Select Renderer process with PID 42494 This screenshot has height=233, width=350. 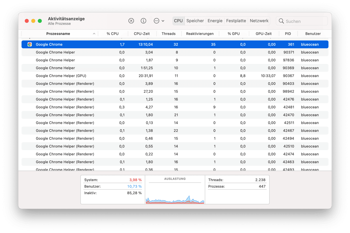pos(175,139)
